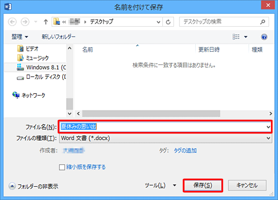Click the navigation pane scrollbar thumb

tap(69, 104)
